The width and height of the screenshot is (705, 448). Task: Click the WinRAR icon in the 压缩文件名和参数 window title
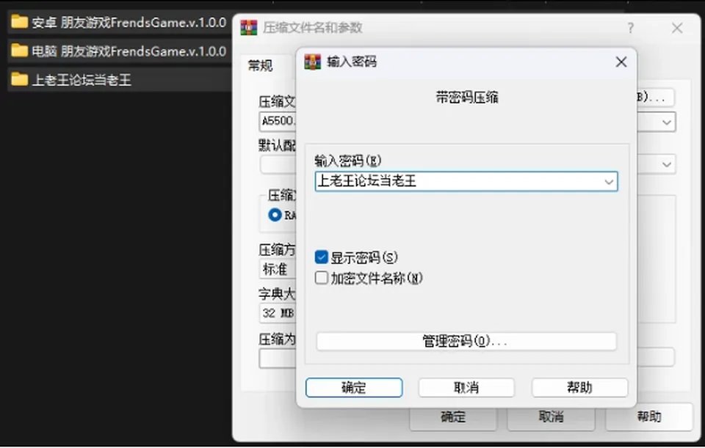click(249, 28)
